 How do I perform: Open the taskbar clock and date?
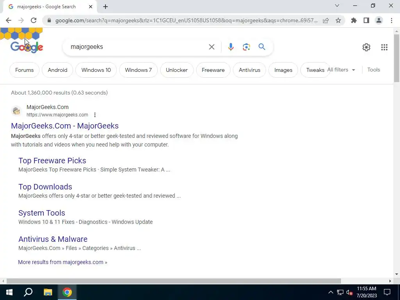click(366, 292)
